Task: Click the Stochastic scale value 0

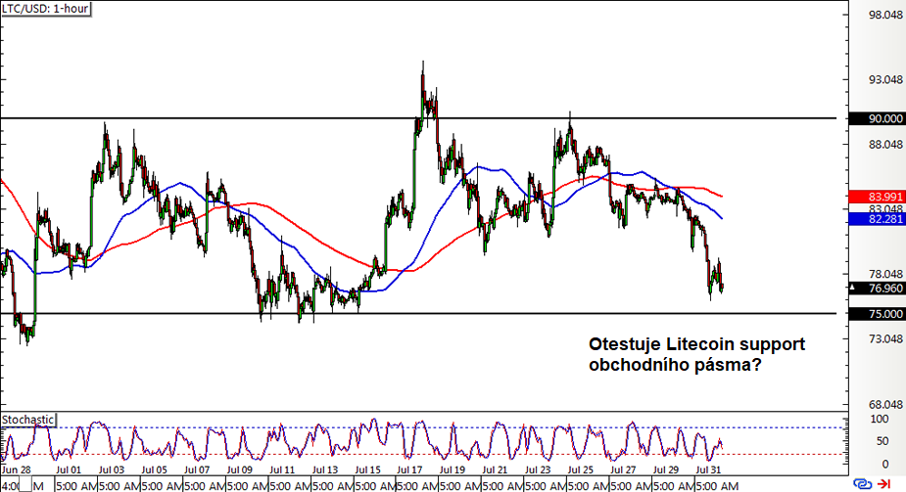Action: click(885, 464)
